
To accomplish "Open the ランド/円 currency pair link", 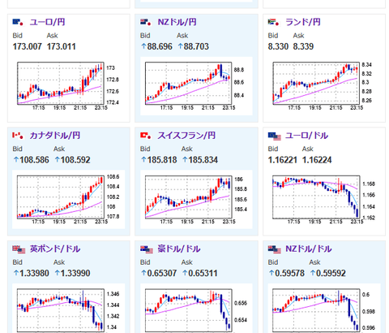I will (303, 22).
